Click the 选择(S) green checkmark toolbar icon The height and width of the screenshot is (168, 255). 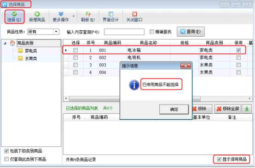coord(14,14)
